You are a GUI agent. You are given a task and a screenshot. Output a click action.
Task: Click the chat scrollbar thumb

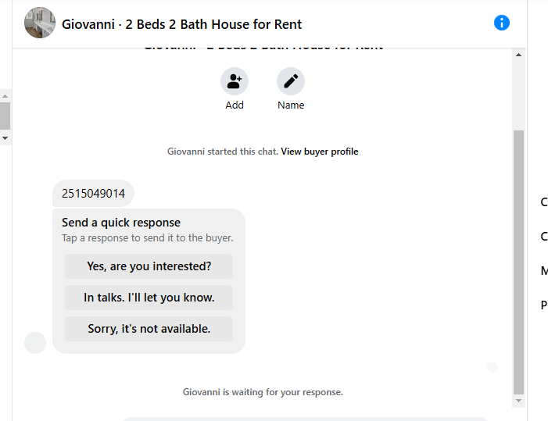[518, 262]
